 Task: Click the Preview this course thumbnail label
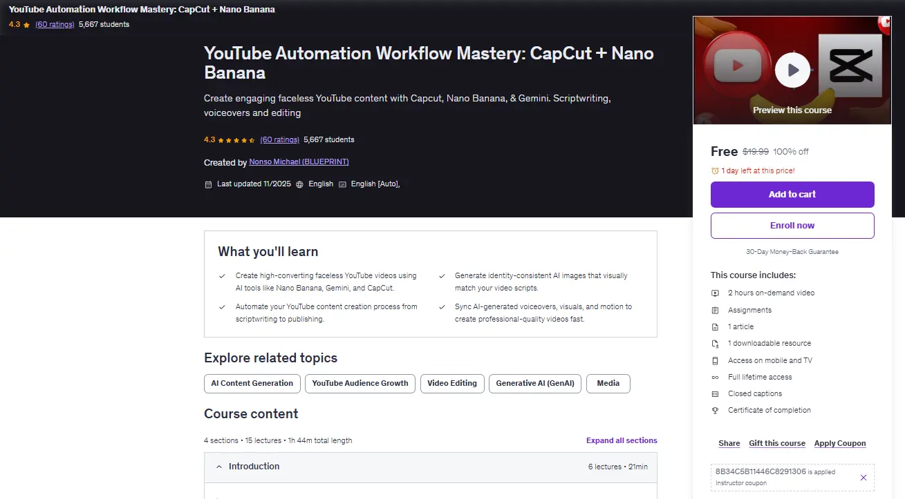pos(792,110)
